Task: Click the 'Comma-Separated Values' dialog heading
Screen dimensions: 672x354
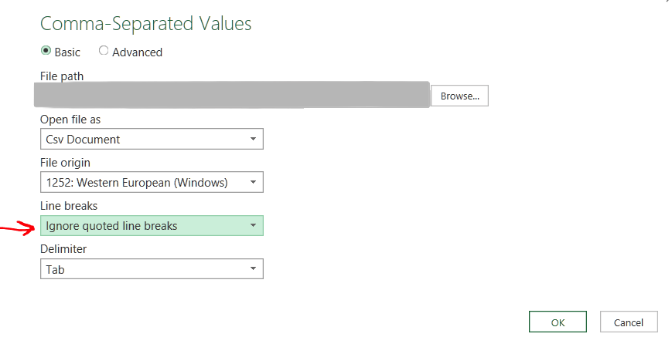Action: tap(145, 24)
